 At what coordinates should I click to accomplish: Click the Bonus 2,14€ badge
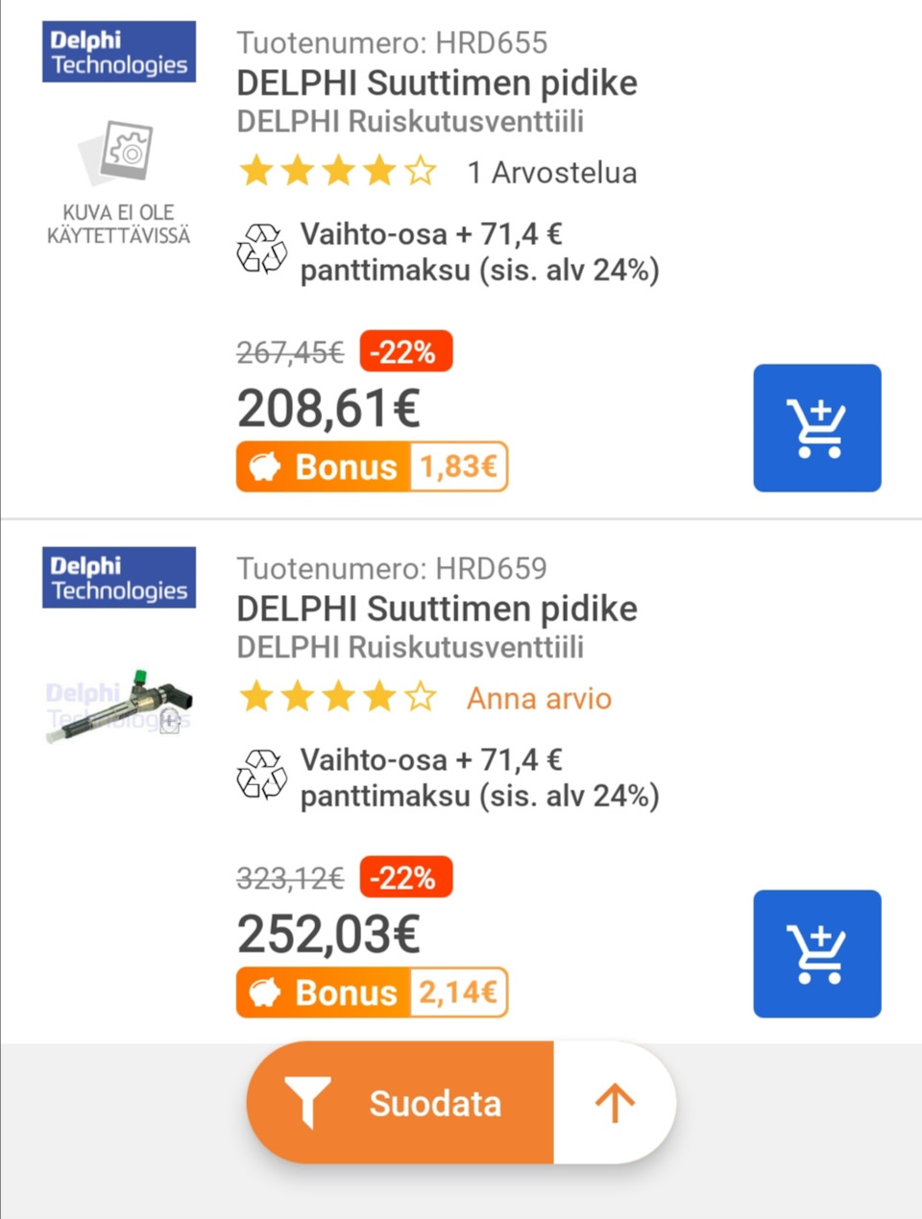tap(372, 992)
